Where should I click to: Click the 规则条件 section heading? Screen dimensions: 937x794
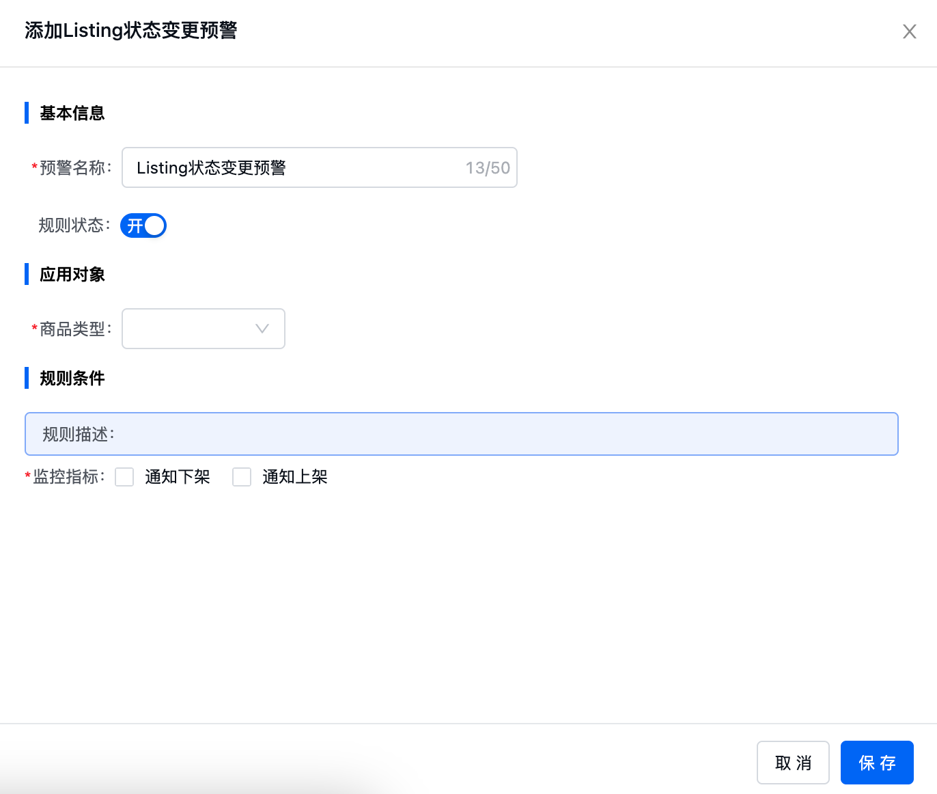pos(72,378)
